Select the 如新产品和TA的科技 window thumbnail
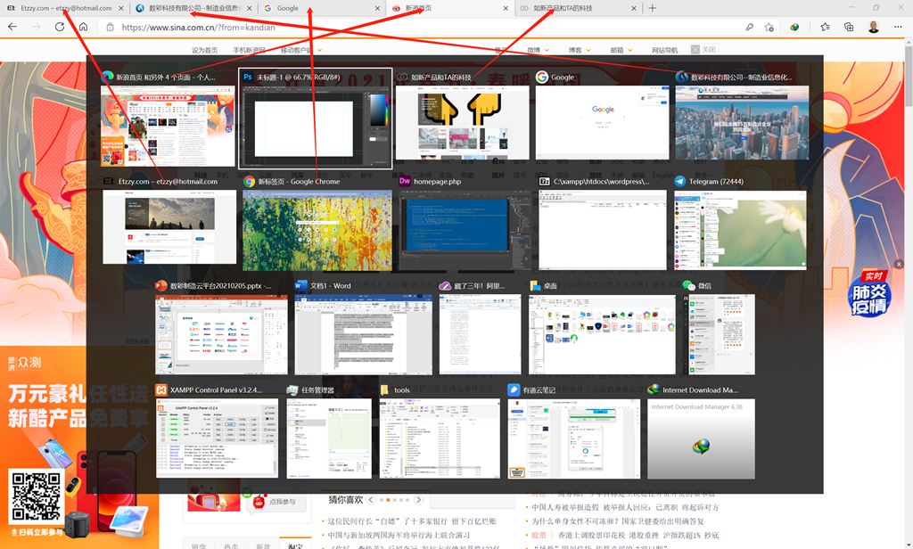This screenshot has height=549, width=913. click(463, 123)
